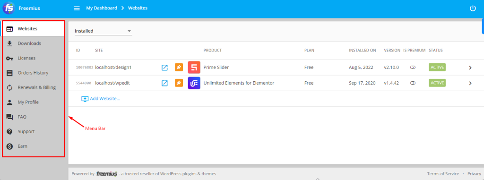Click the Renewals & Billing refresh icon
Screen dimensions: 484x180
(10, 88)
